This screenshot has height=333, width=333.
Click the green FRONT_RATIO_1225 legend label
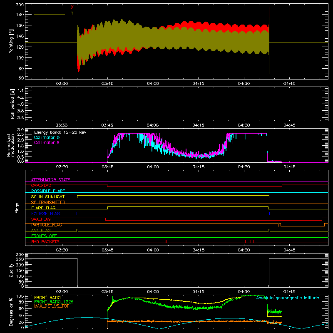tap(54, 302)
